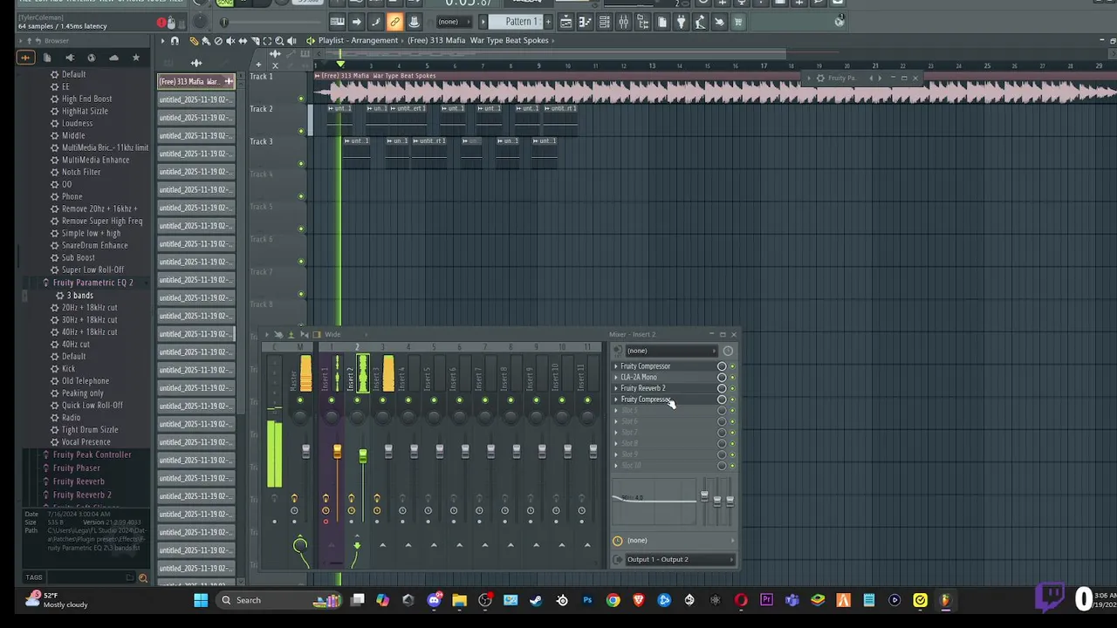This screenshot has height=628, width=1117.
Task: Select the Tight Drum Sizzle preset
Action: coord(90,430)
